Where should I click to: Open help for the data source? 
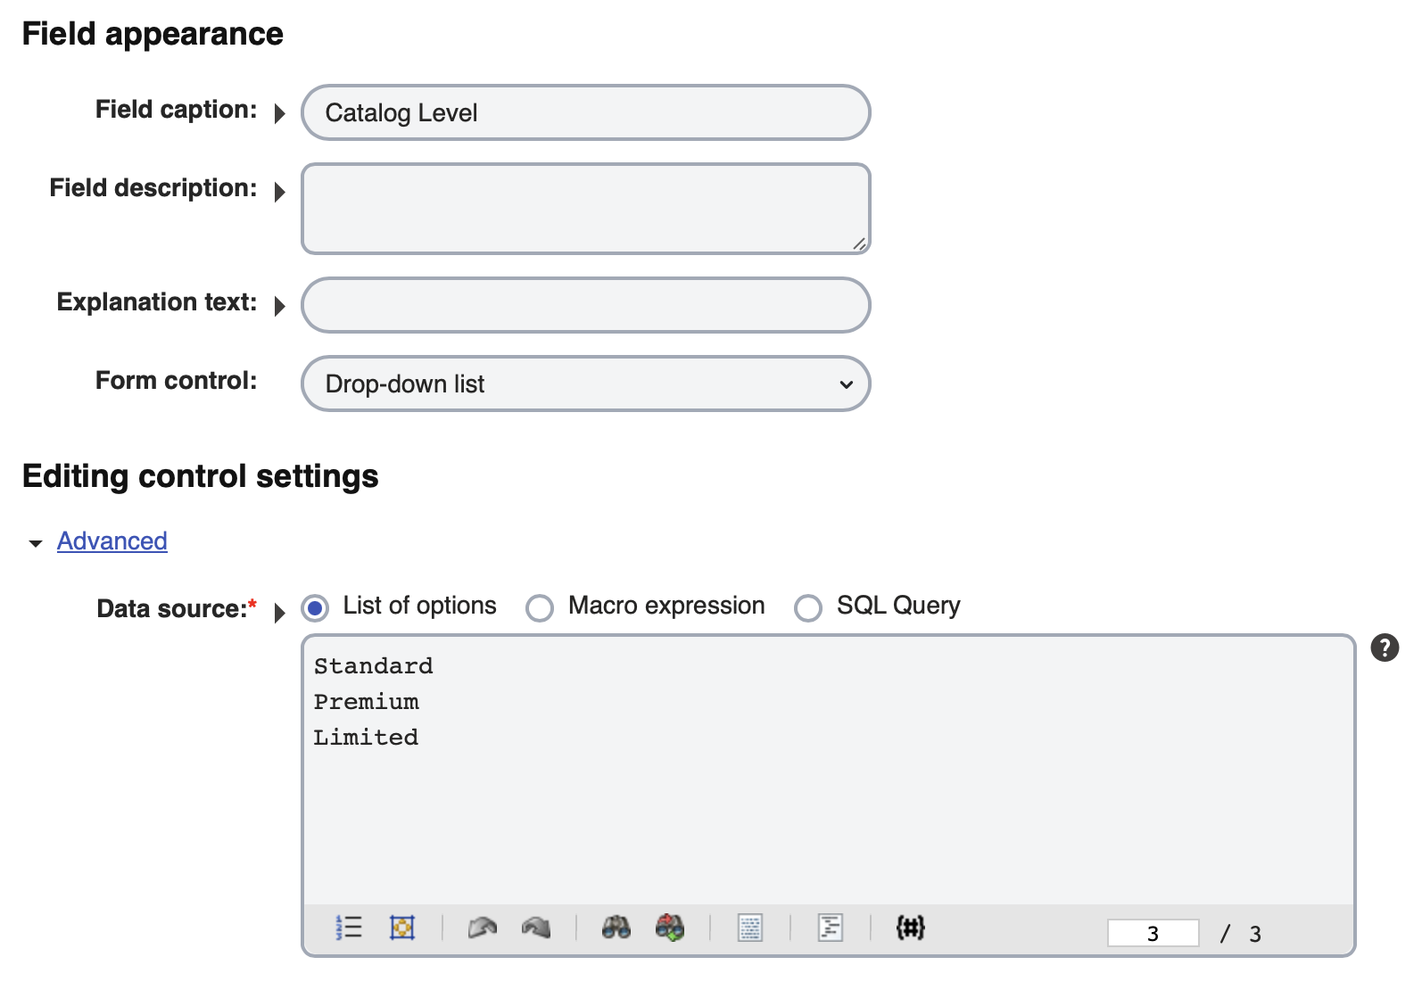1385,648
